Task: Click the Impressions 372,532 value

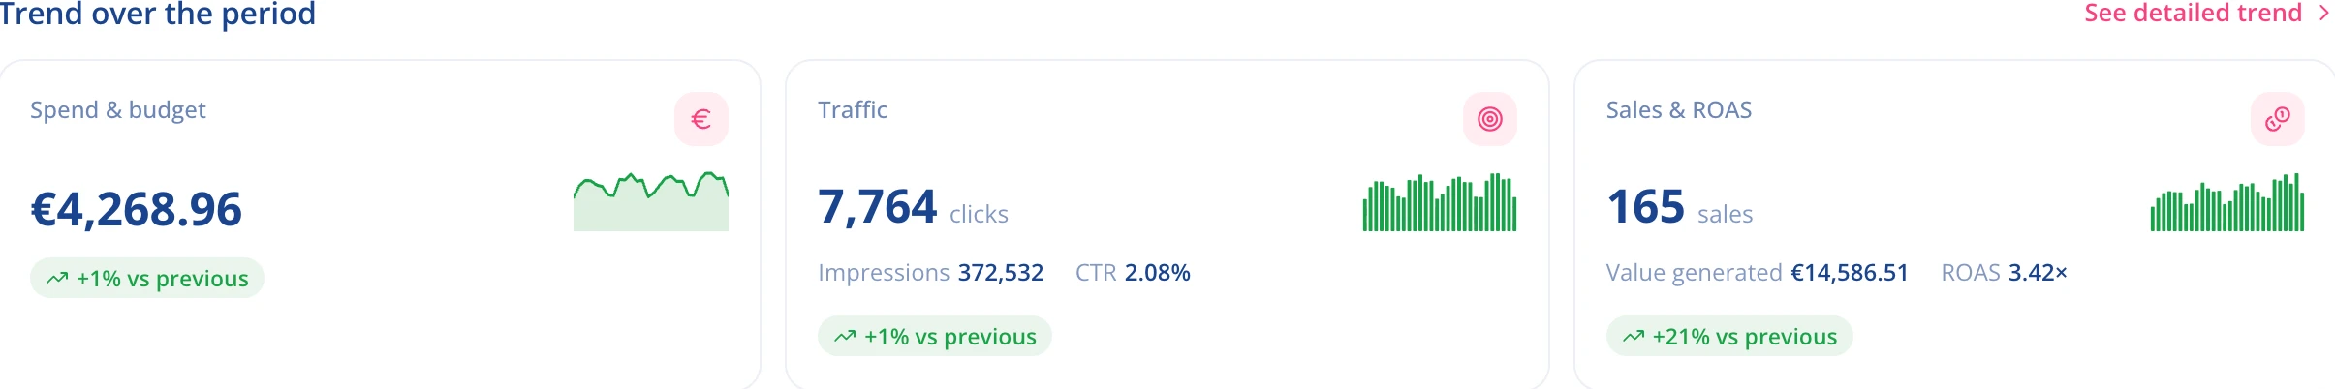Action: (x=1001, y=273)
